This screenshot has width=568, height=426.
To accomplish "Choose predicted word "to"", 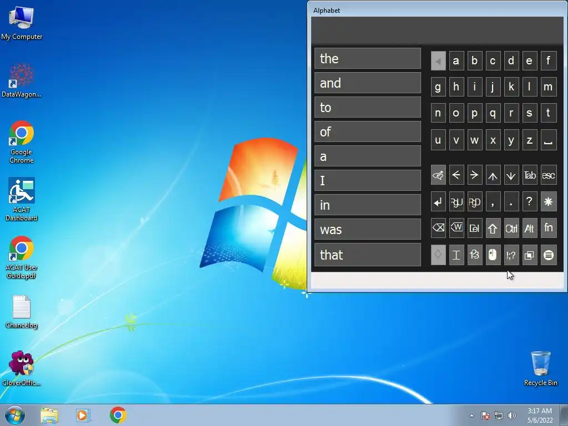I will tap(368, 108).
